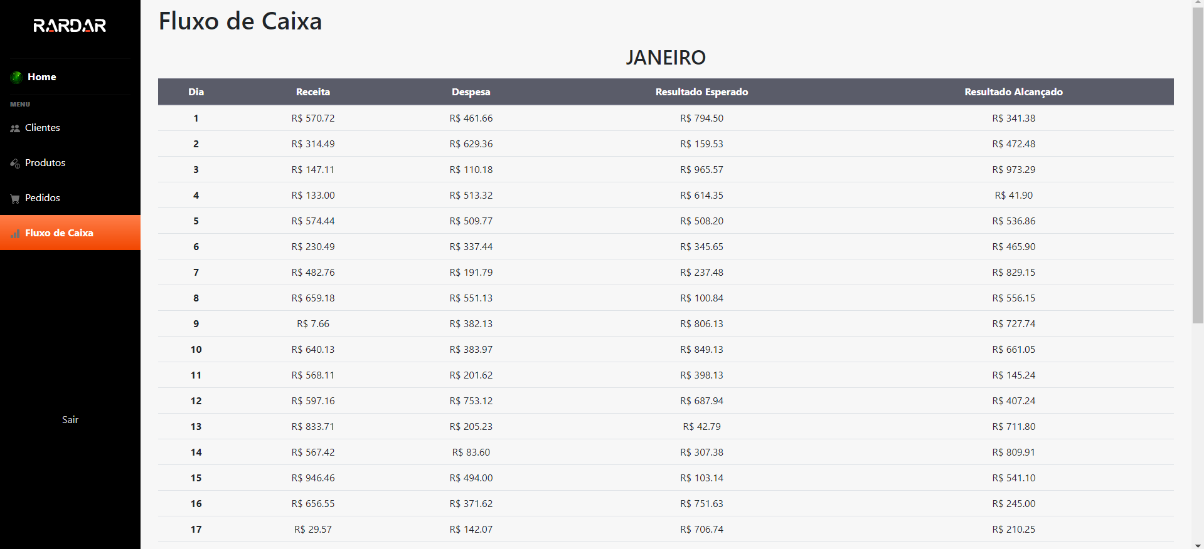Click the Clientes people icon
Viewport: 1204px width, 549px height.
15,128
